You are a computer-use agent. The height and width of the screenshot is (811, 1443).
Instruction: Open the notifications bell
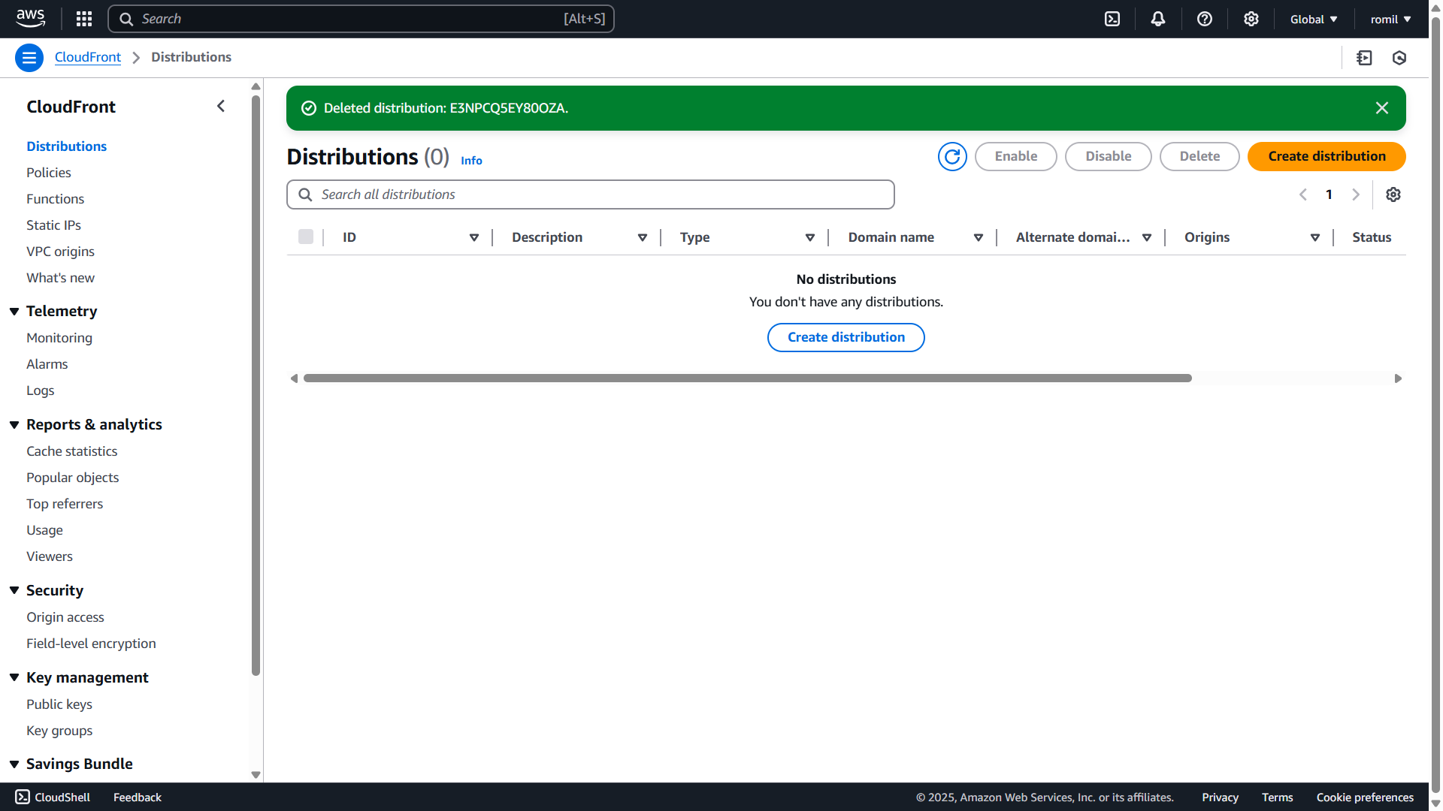tap(1158, 19)
